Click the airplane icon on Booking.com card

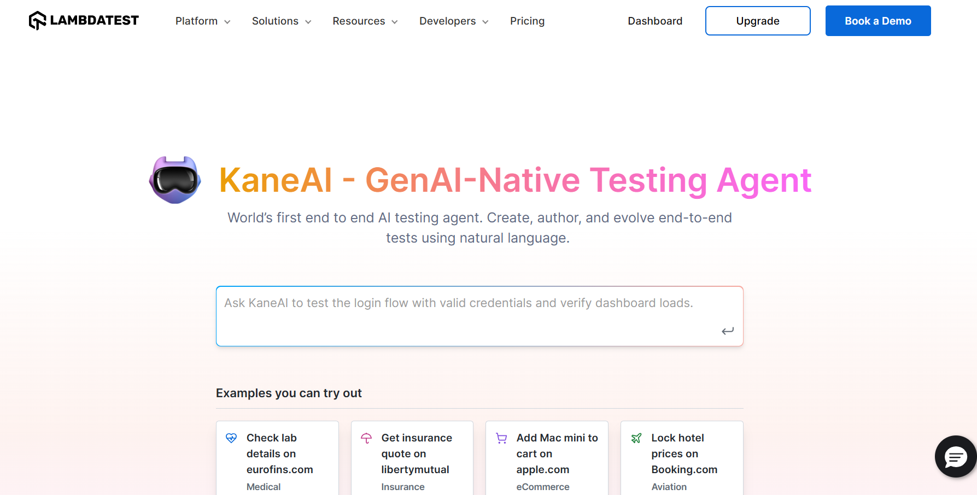pyautogui.click(x=636, y=438)
